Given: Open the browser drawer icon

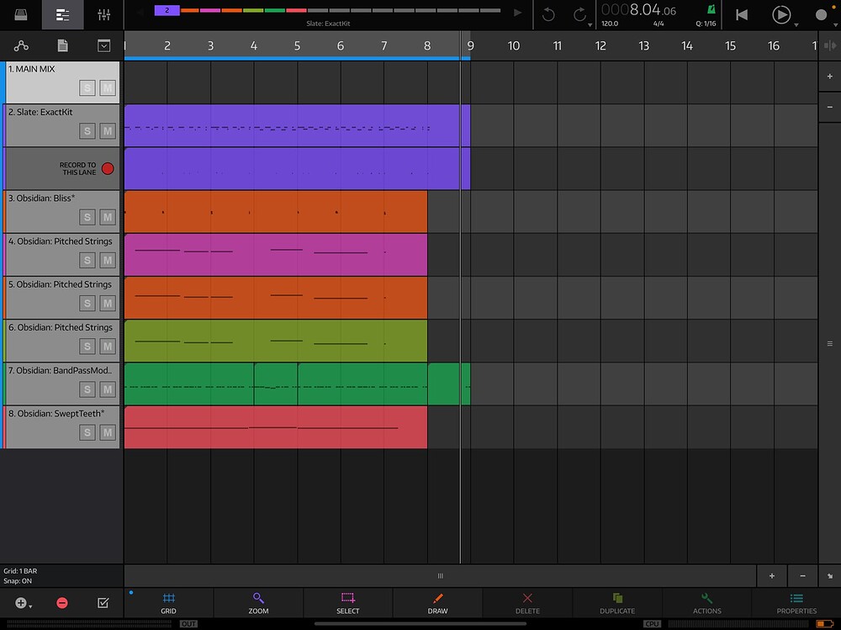Looking at the screenshot, I should (21, 14).
